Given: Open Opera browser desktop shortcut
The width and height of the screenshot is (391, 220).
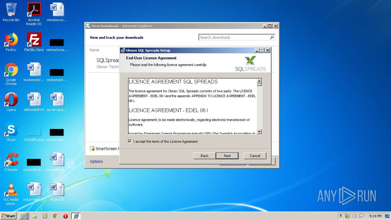Looking at the screenshot, I should (11, 102).
